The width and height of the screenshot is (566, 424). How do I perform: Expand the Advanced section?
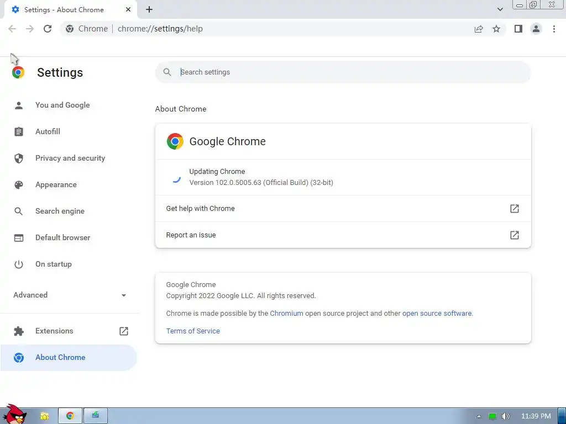pyautogui.click(x=69, y=295)
